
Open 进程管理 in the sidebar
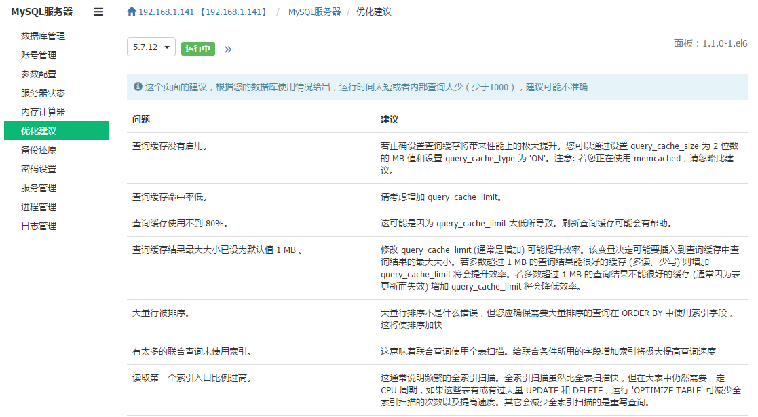39,207
